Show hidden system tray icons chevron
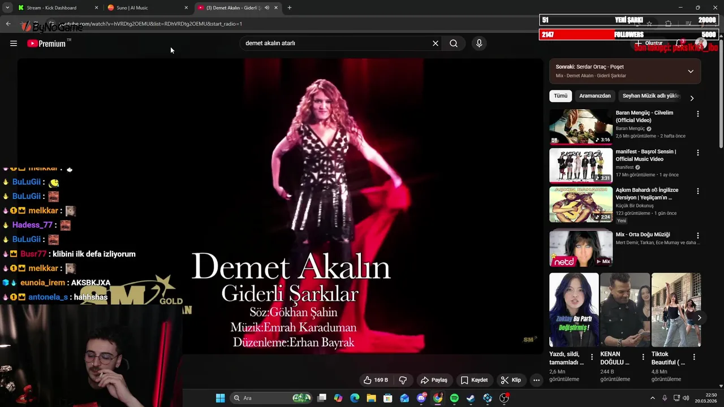Viewport: 724px width, 407px height. click(652, 398)
